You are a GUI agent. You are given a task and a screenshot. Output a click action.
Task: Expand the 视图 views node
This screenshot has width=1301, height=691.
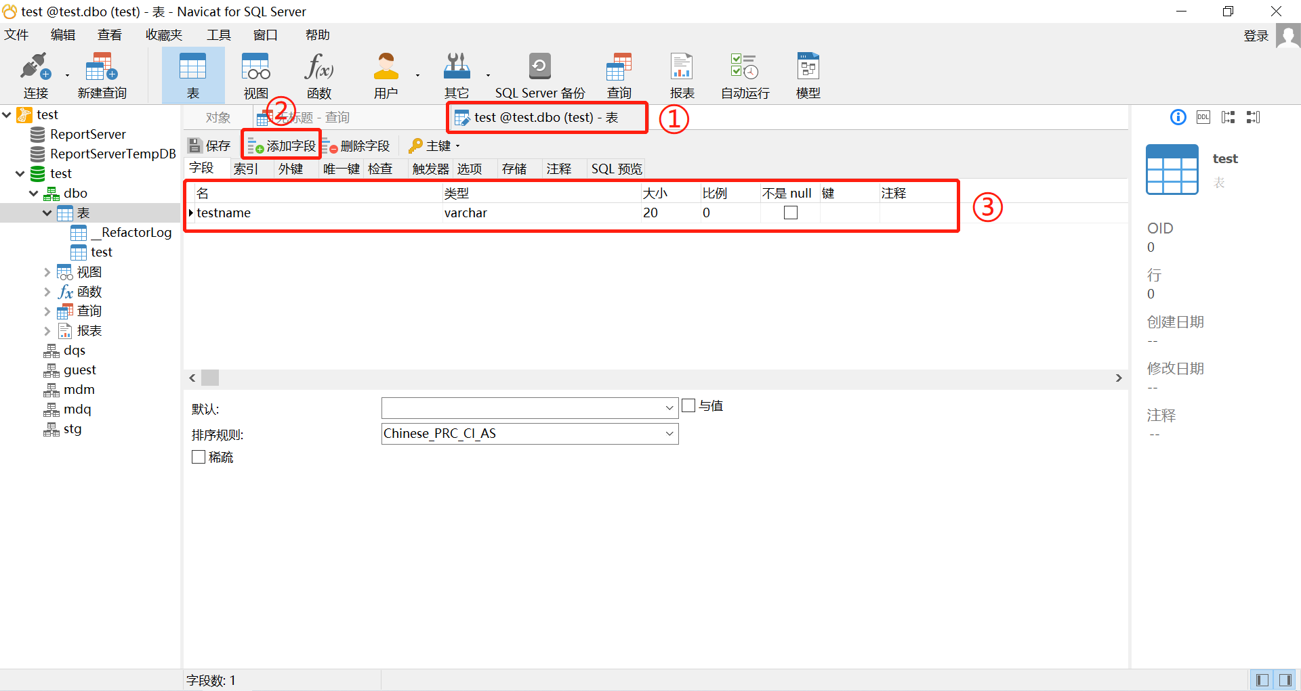47,272
